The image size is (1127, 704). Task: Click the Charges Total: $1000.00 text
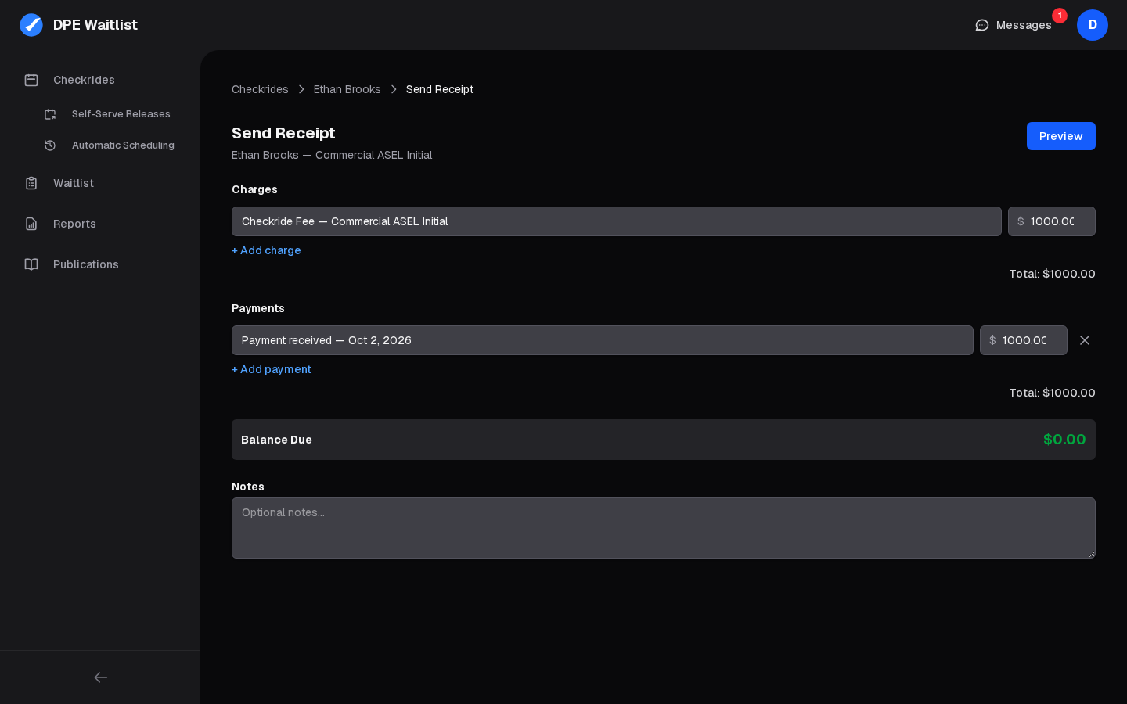point(1052,274)
